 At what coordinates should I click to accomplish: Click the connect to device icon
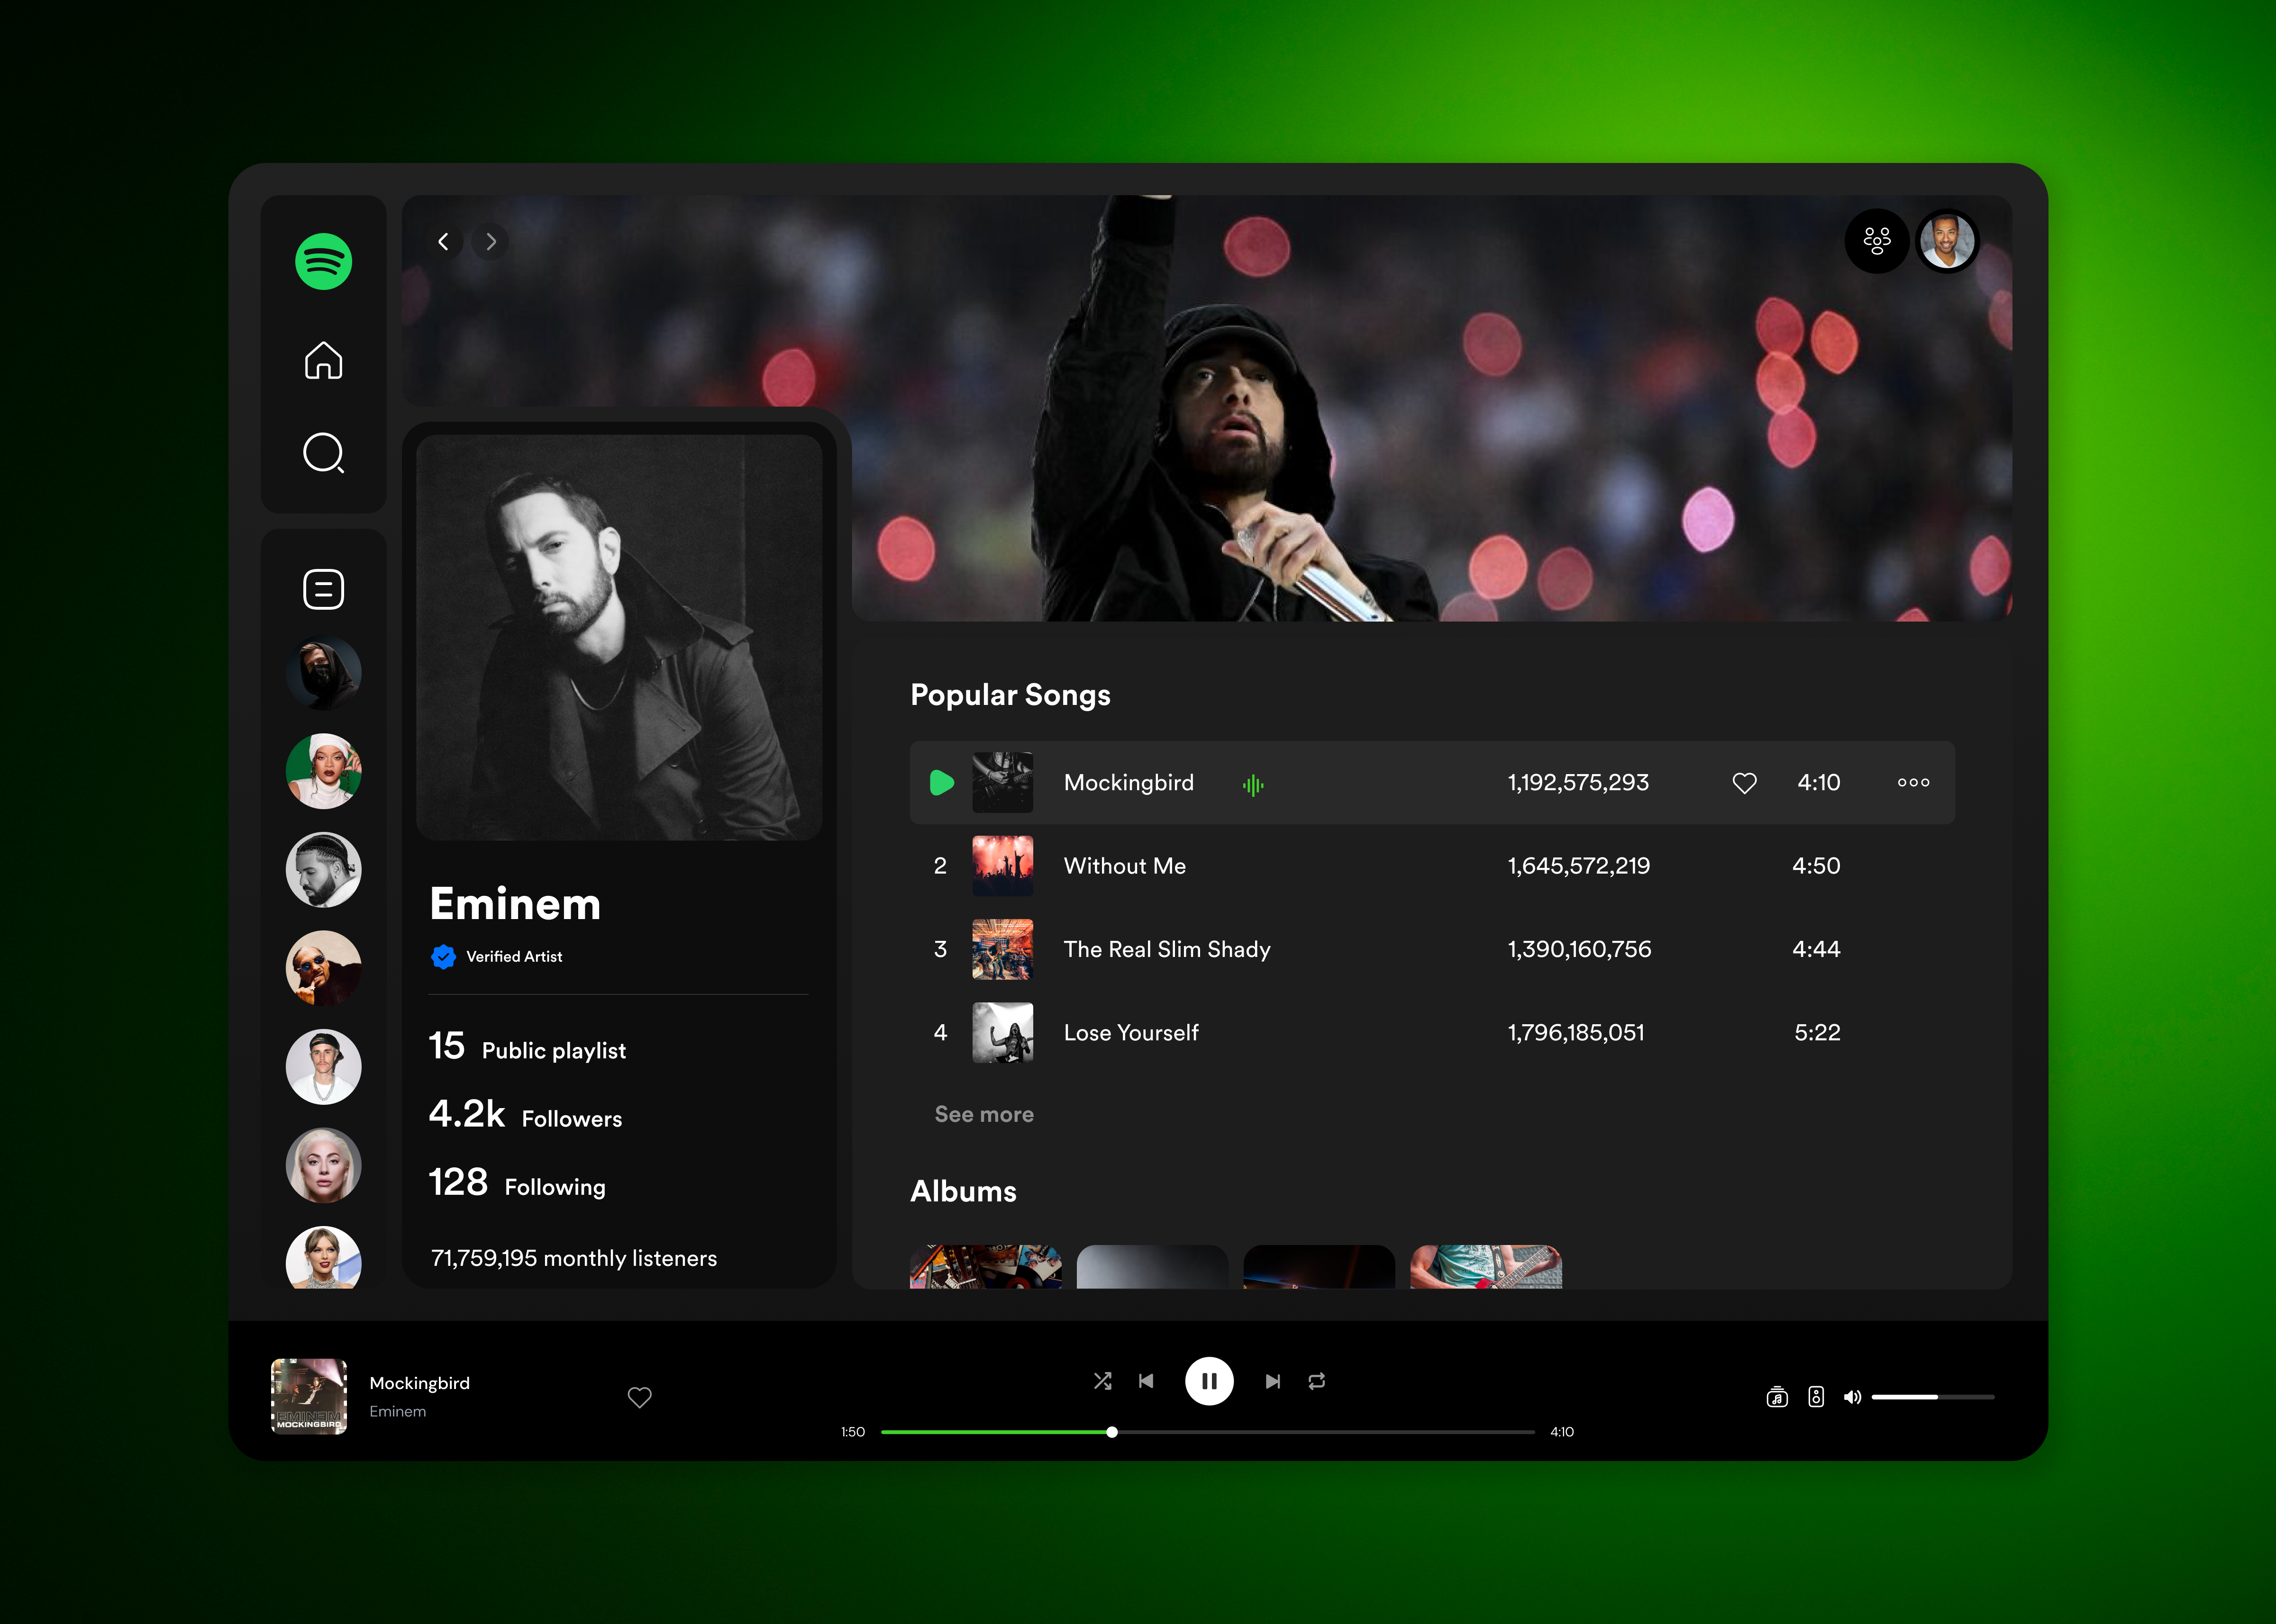point(1812,1397)
